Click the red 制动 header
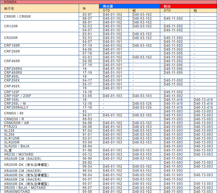This screenshot has width=217, height=193. (167, 6)
